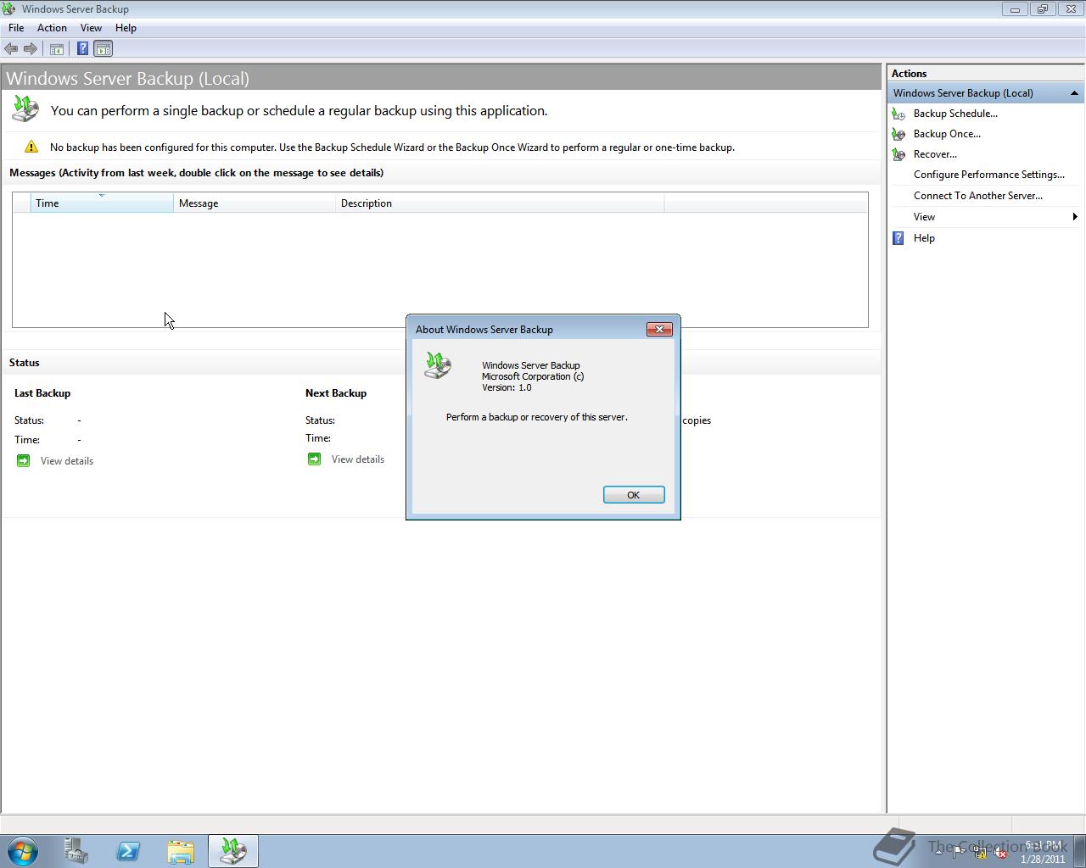Open the View menu in menu bar
The width and height of the screenshot is (1086, 868).
(x=91, y=28)
